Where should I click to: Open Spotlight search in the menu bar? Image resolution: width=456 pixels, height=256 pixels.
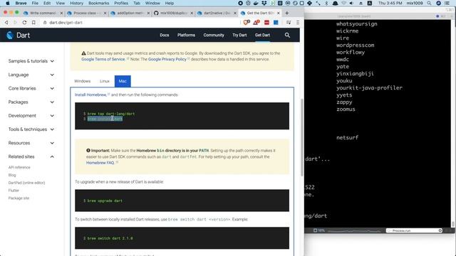point(429,3)
